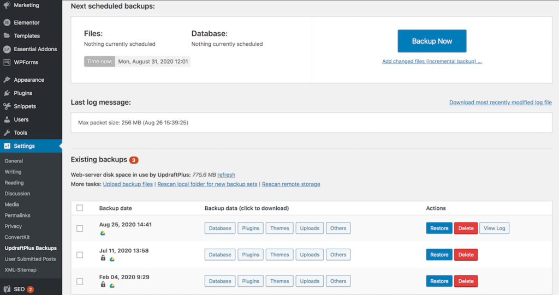Toggle the select-all backups checkbox

(x=80, y=208)
